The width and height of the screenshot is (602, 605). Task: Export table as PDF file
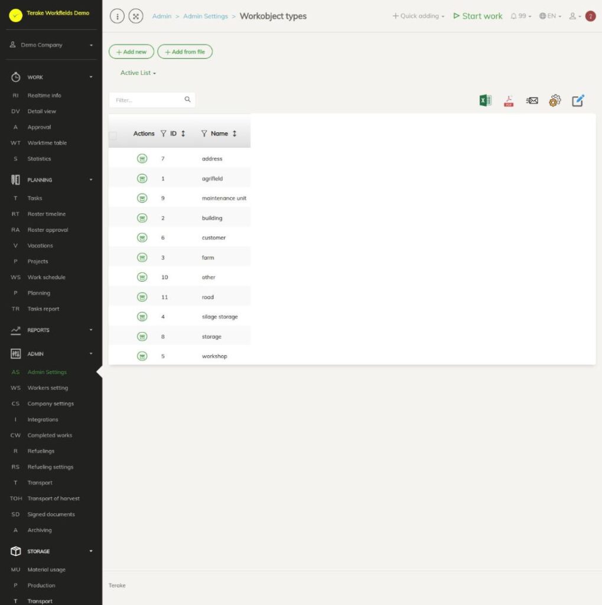point(509,101)
